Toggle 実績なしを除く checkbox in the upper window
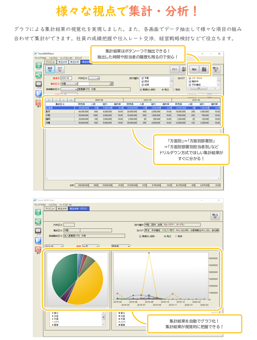Image resolution: width=257 pixels, height=340 pixels. click(x=141, y=90)
